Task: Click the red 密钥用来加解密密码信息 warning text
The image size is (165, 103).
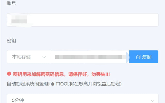Action: (38, 74)
